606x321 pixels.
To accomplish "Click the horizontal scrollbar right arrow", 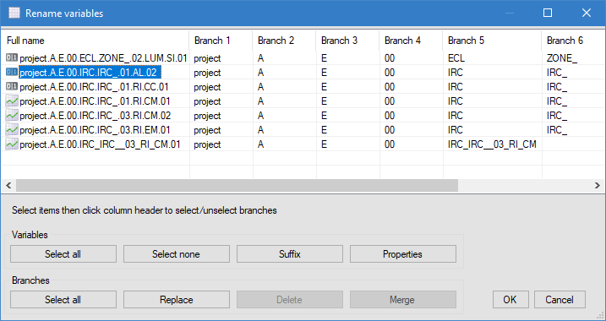I will (598, 186).
